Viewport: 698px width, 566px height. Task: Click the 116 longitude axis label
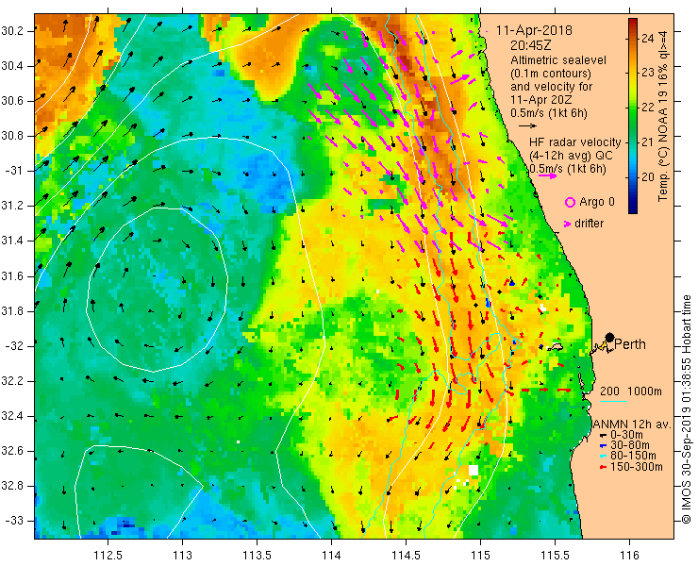629,555
